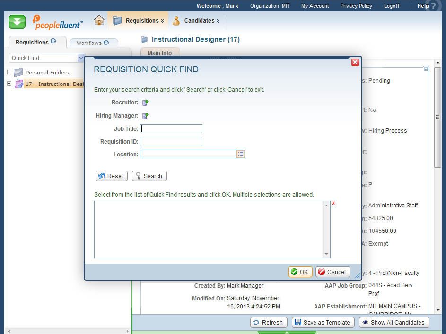Open the Candidates menu
This screenshot has width=446, height=334.
(196, 21)
